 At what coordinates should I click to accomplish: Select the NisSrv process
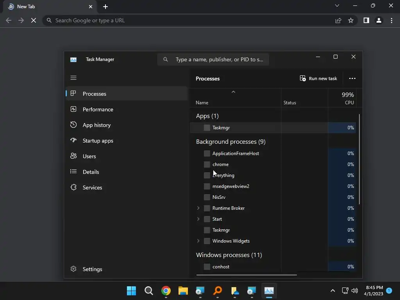click(273, 197)
